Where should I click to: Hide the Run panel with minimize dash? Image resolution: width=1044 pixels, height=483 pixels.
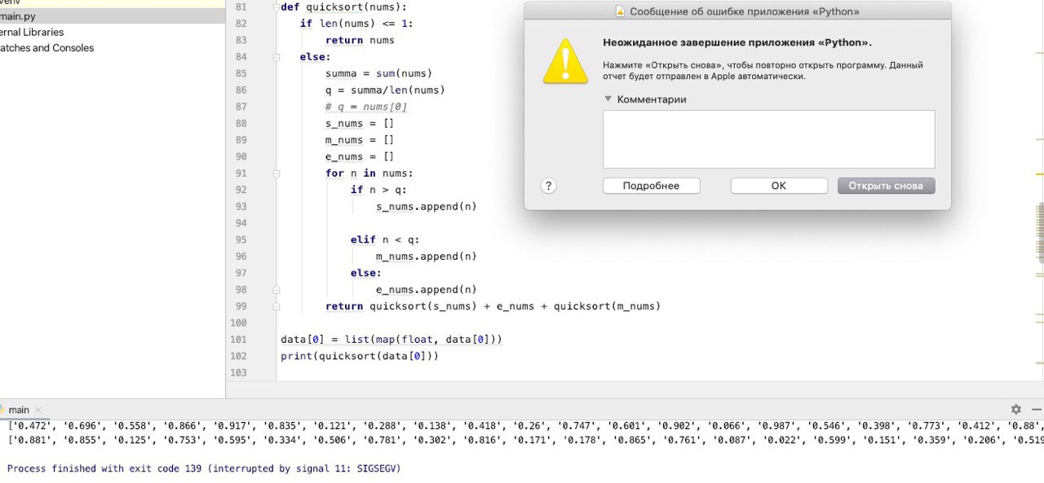(1036, 410)
